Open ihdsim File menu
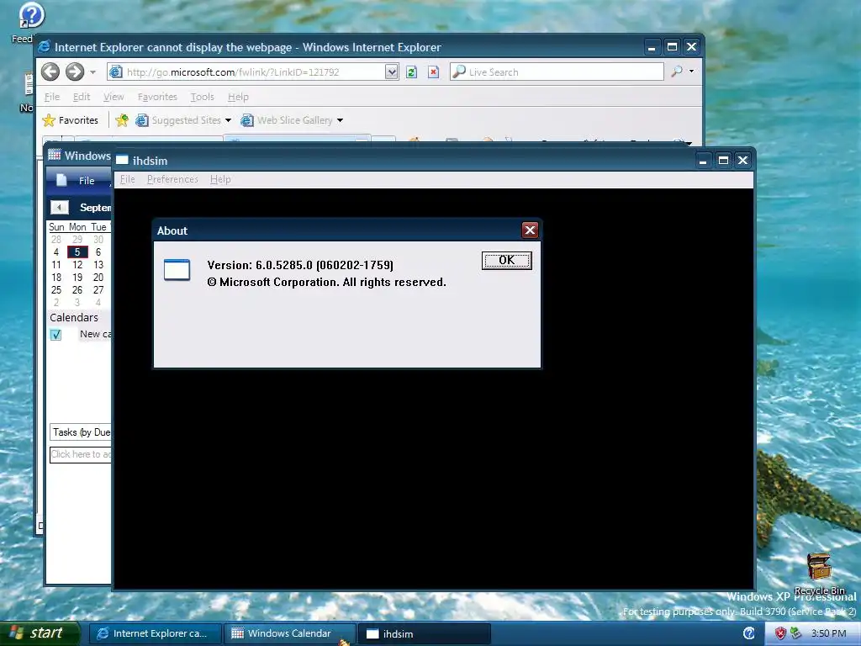This screenshot has height=646, width=861. tap(128, 180)
